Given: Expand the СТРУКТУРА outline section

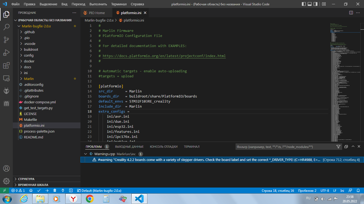Looking at the screenshot, I should click(x=26, y=179).
